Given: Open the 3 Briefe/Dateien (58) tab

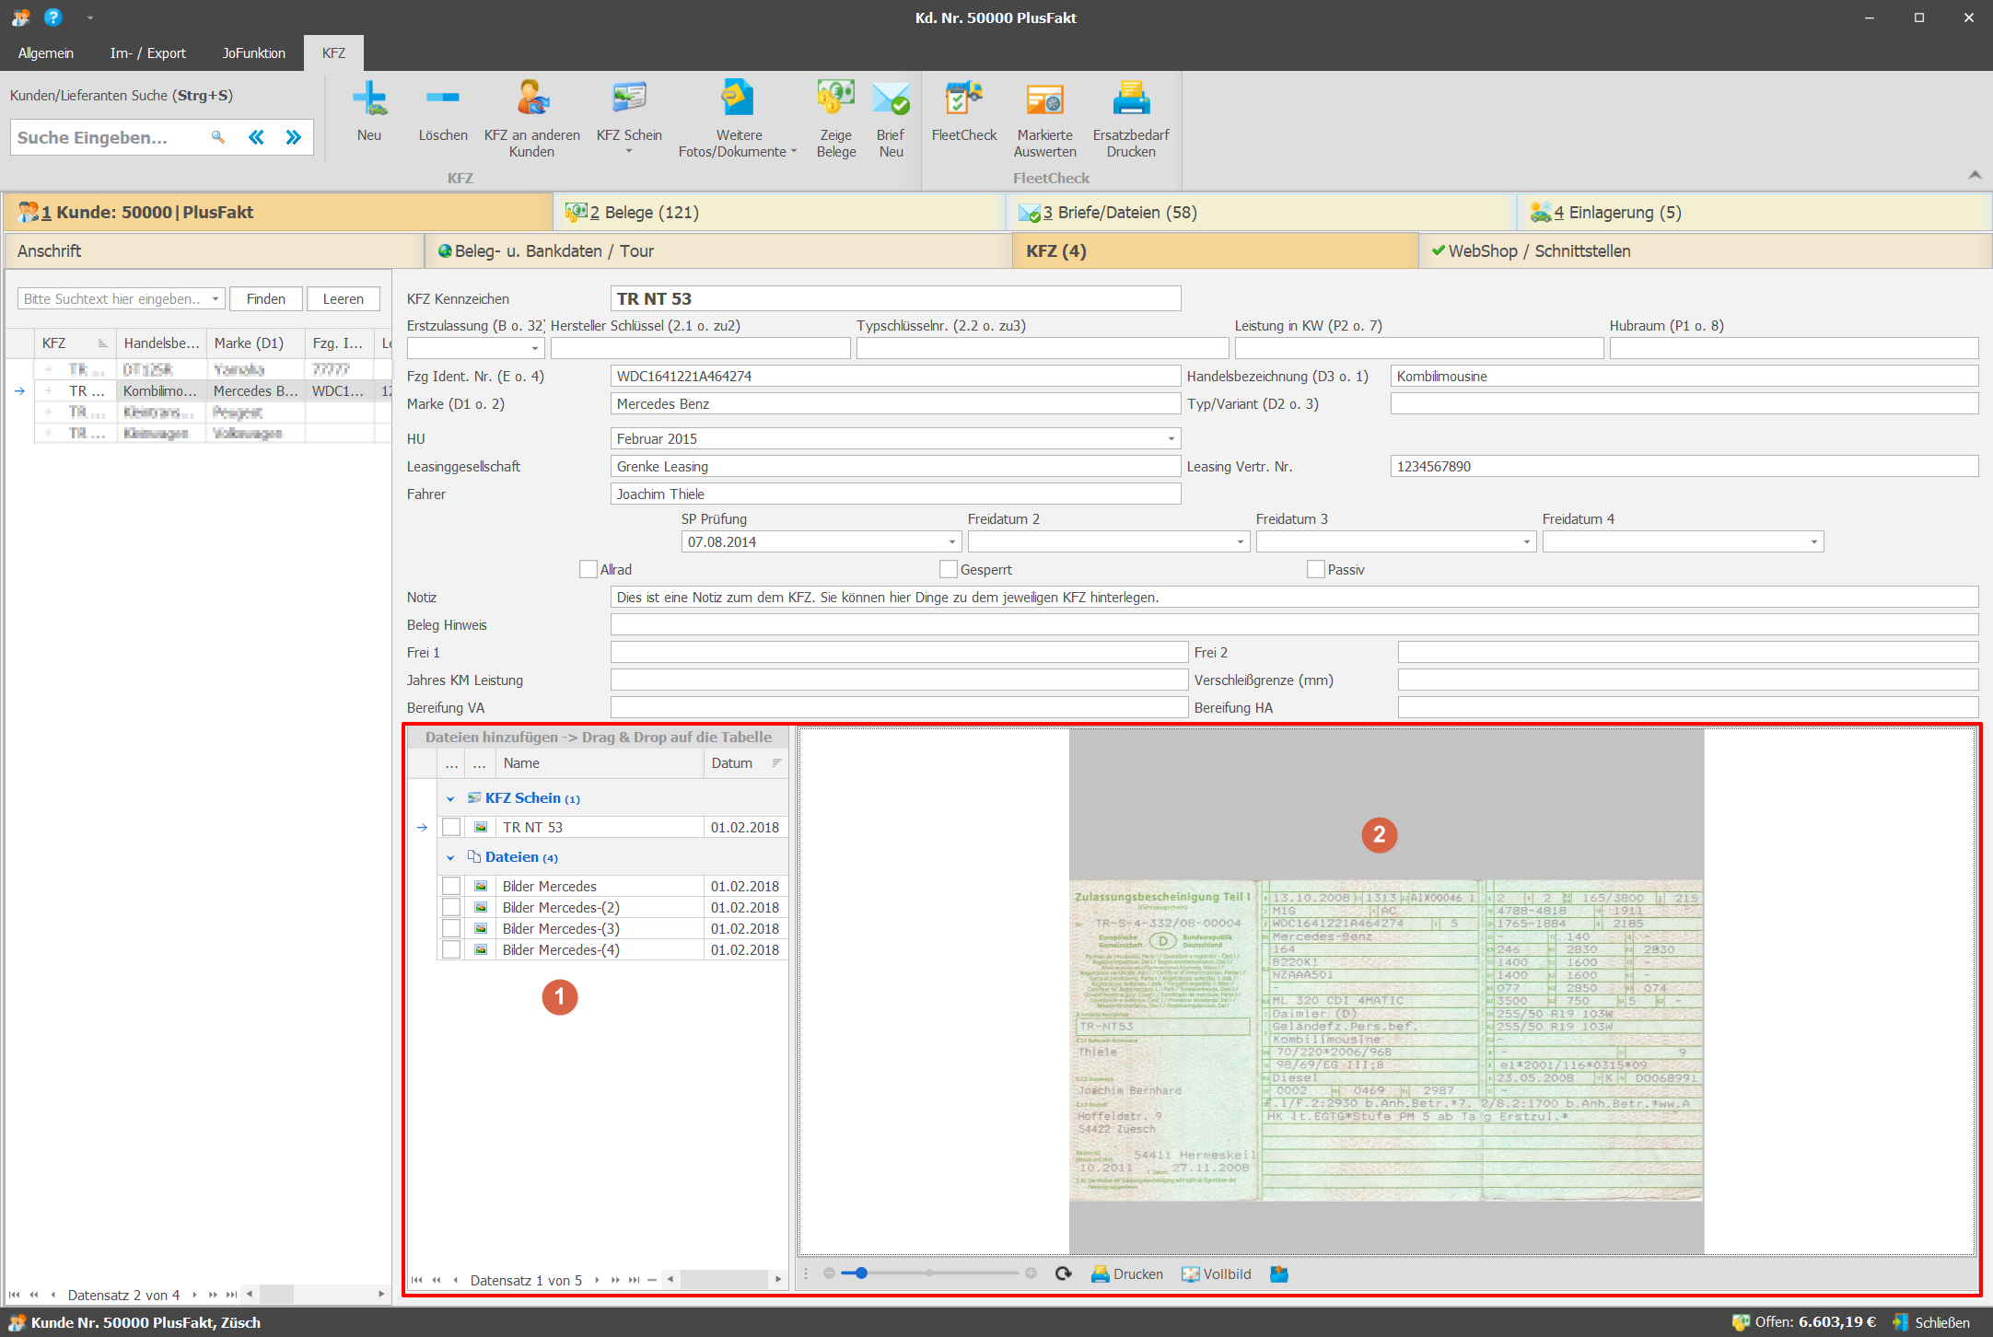Looking at the screenshot, I should click(x=1262, y=212).
